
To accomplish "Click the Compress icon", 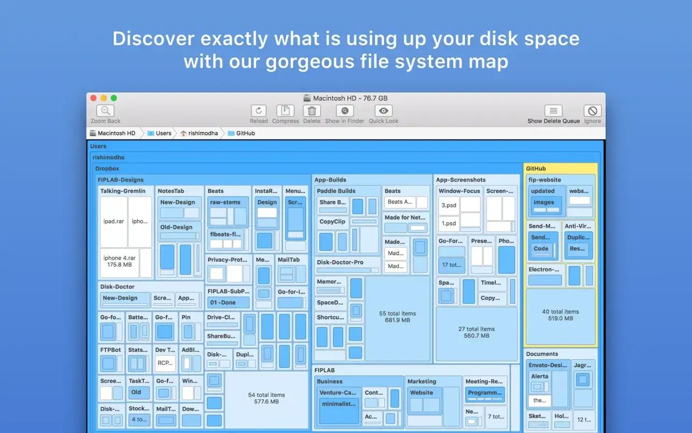I will [285, 110].
